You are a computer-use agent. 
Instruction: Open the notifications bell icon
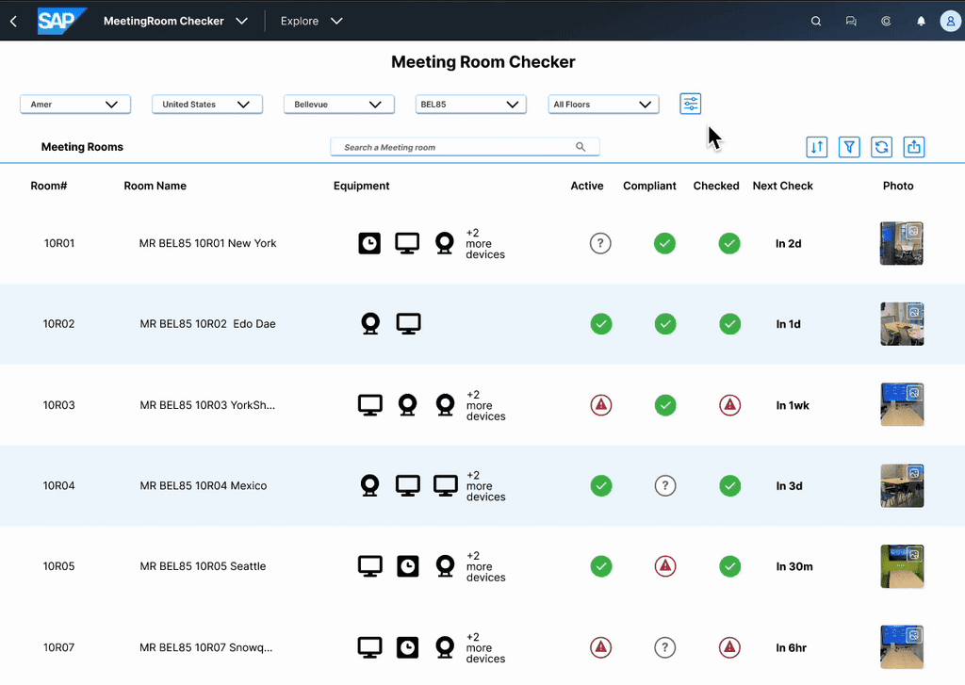(x=921, y=21)
